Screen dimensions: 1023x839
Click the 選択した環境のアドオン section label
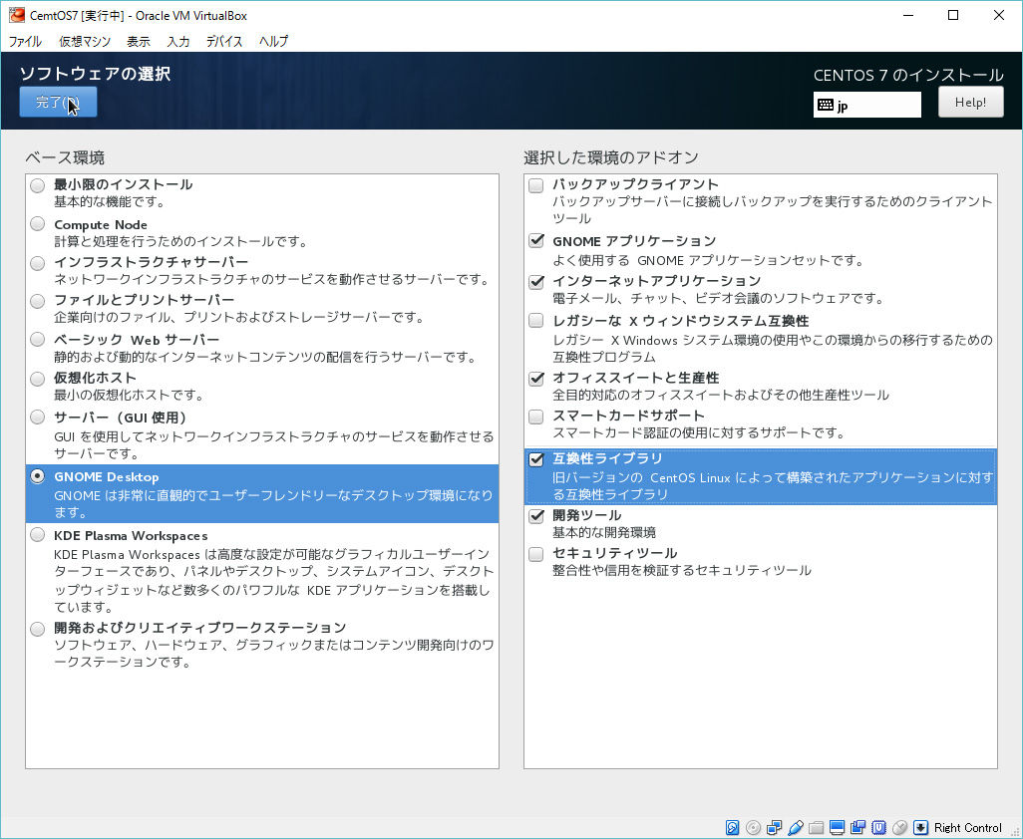coord(610,157)
